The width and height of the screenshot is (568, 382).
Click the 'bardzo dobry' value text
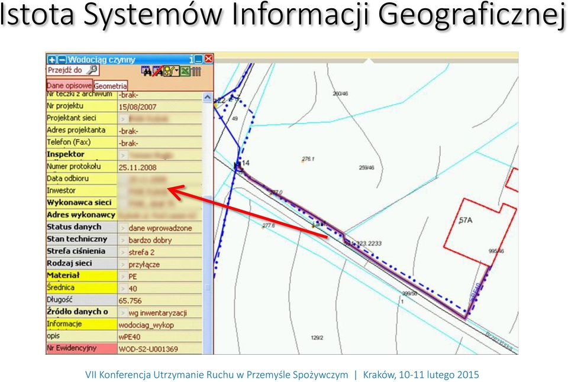point(150,240)
